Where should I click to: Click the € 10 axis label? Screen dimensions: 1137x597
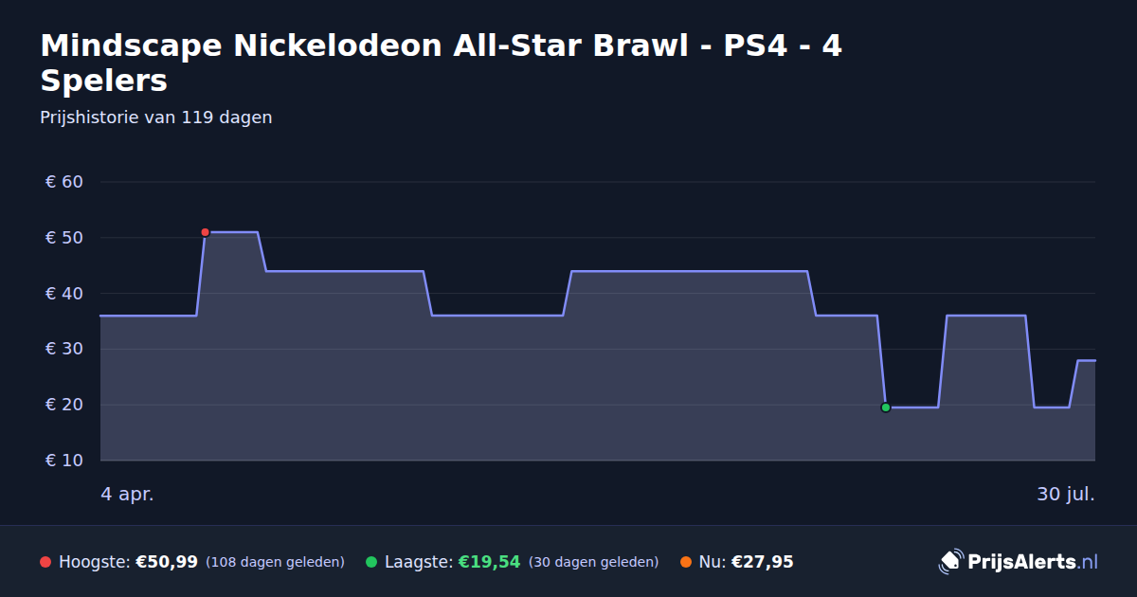[64, 461]
